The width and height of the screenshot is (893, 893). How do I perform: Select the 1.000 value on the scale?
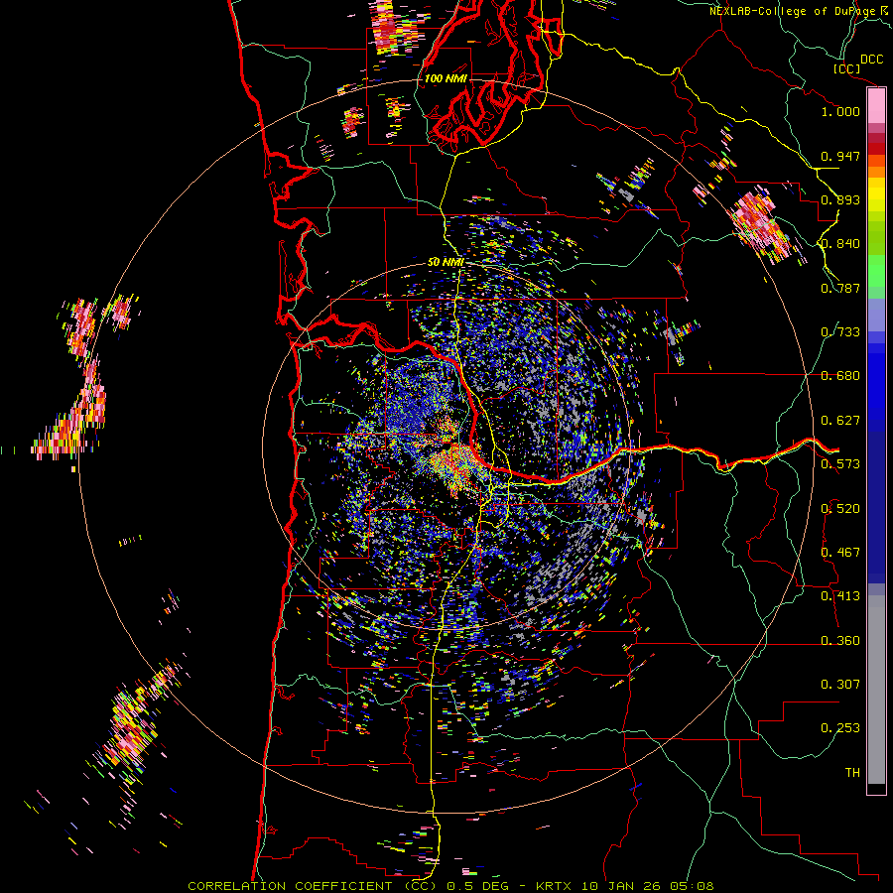[x=840, y=111]
